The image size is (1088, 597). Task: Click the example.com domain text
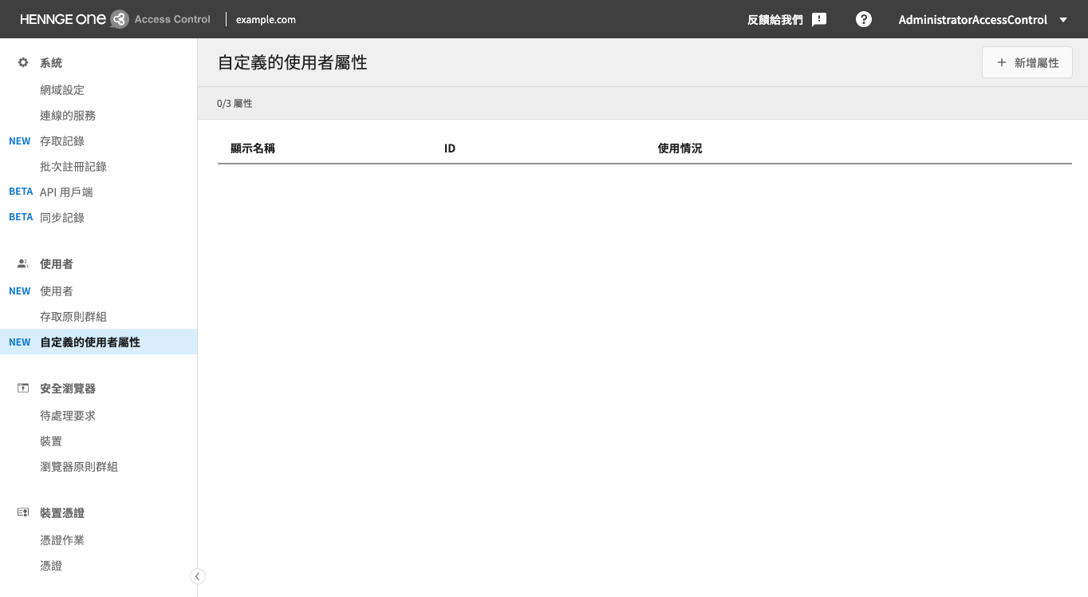pos(266,20)
